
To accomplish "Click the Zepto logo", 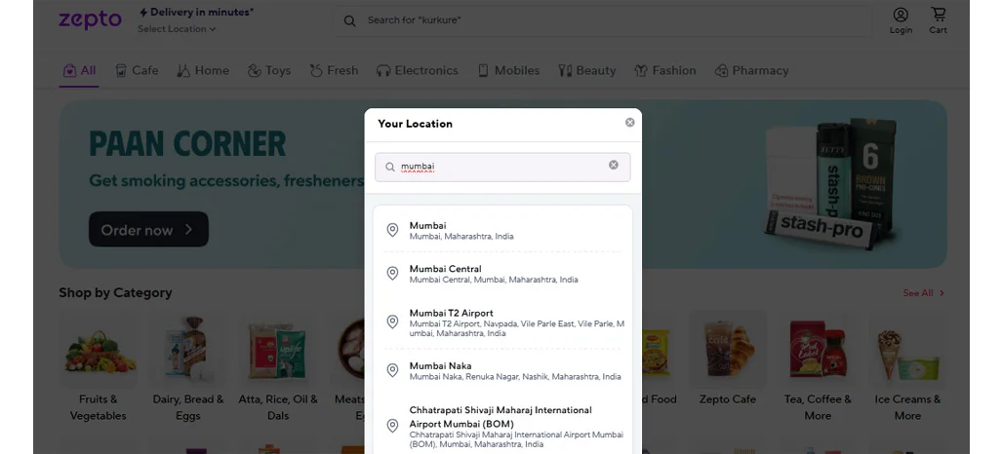I will [x=90, y=20].
